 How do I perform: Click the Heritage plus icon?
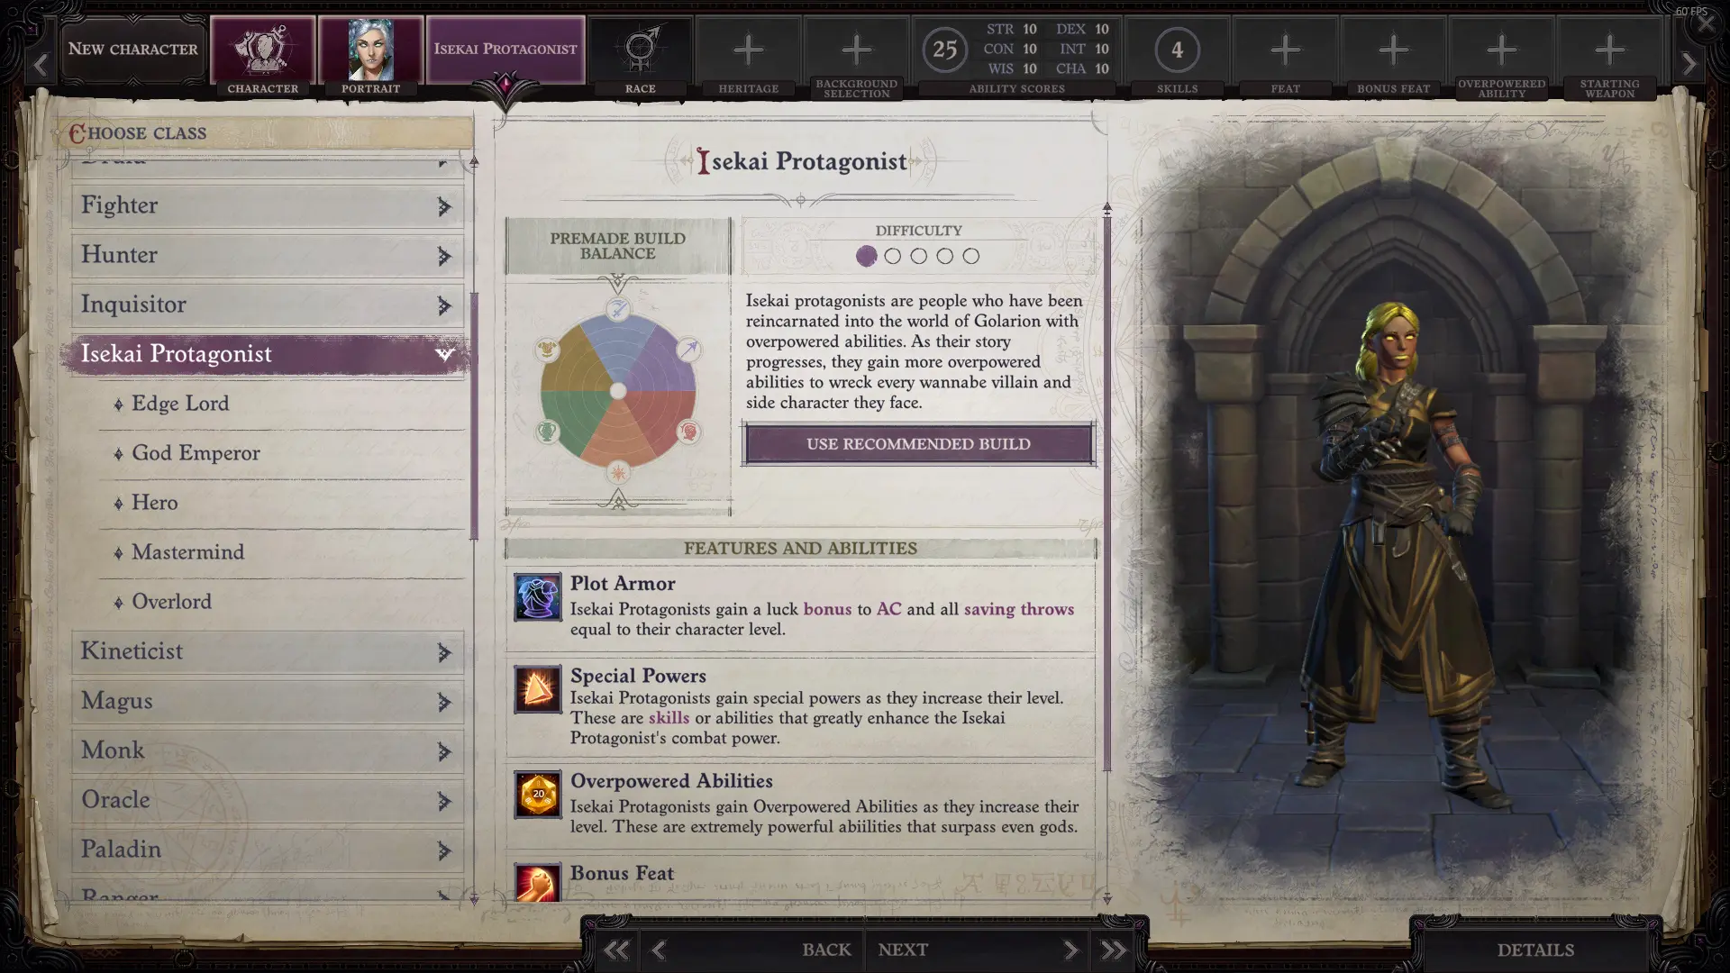tap(748, 50)
